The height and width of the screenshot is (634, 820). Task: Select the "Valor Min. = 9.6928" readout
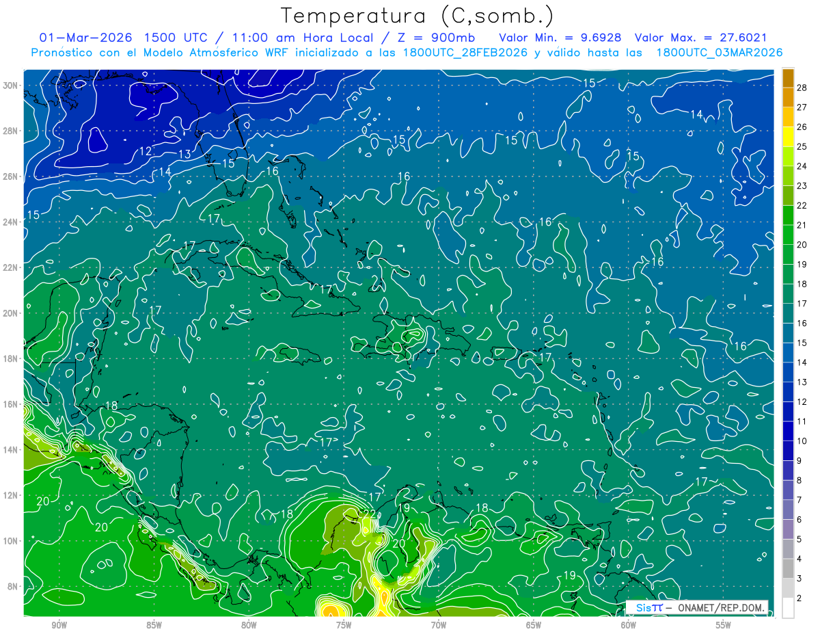[560, 38]
